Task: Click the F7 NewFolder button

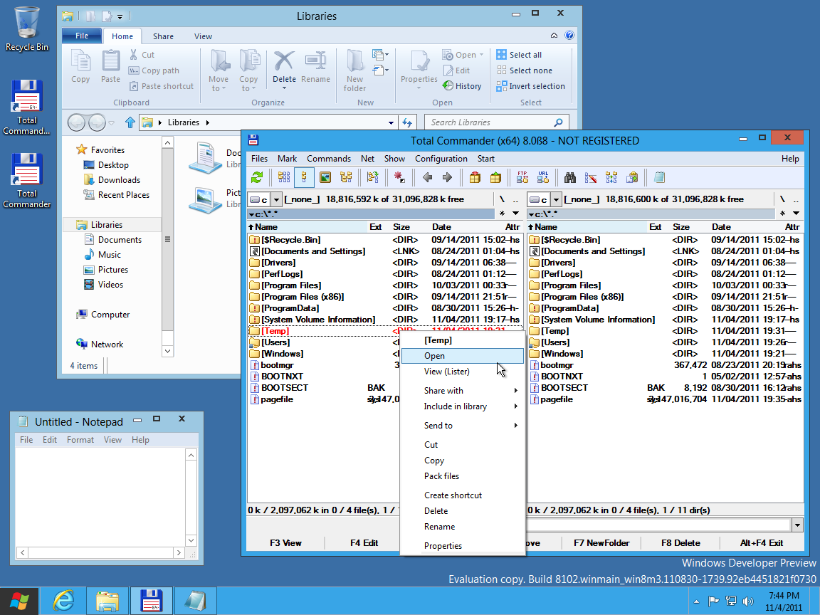Action: (601, 543)
